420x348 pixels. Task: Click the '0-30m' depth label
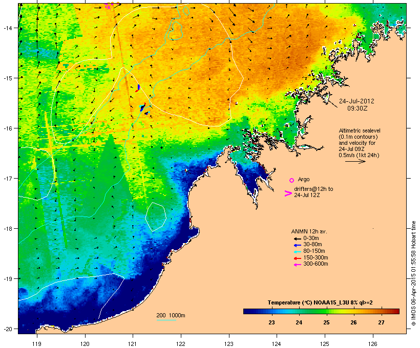coord(311,238)
